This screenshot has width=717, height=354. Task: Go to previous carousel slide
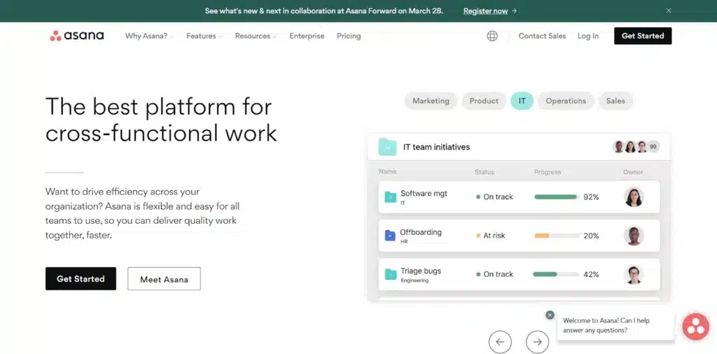500,341
